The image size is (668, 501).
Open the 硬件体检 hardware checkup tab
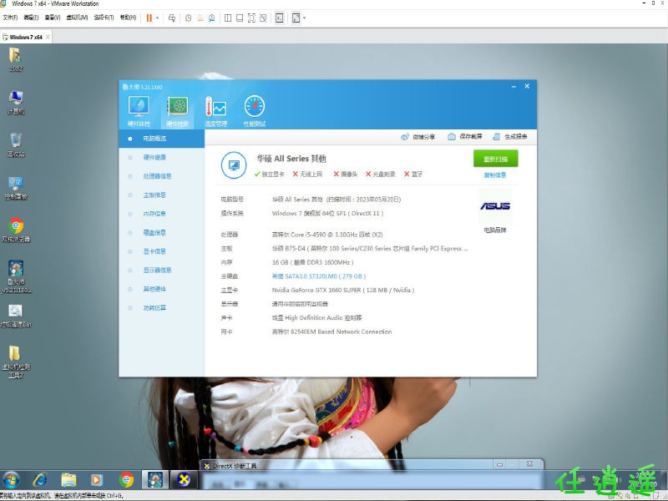pyautogui.click(x=139, y=112)
